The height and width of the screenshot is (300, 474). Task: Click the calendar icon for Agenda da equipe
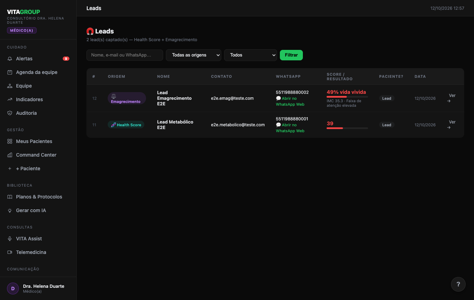click(x=10, y=72)
